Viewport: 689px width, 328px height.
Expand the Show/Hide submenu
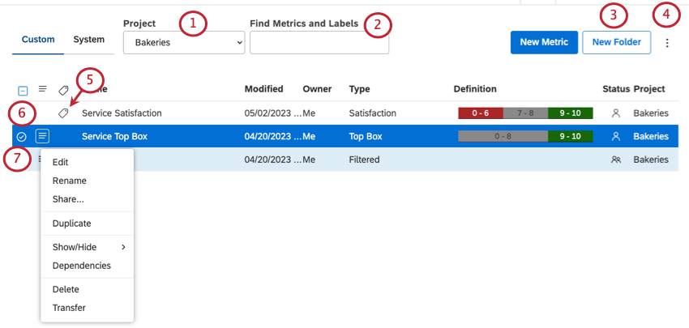pos(87,247)
